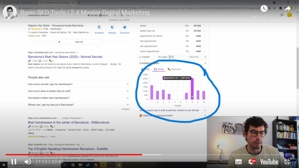This screenshot has width=299, height=168.
Task: Switch to the Keywords chart tab
Action: pos(174,69)
